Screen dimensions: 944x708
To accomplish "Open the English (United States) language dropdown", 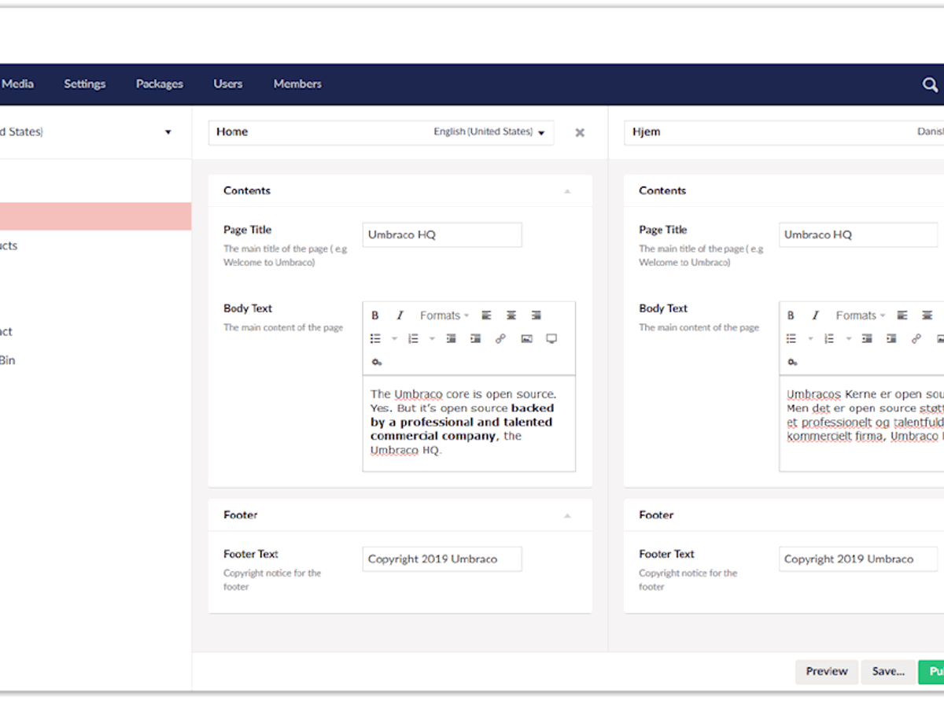I will [489, 132].
